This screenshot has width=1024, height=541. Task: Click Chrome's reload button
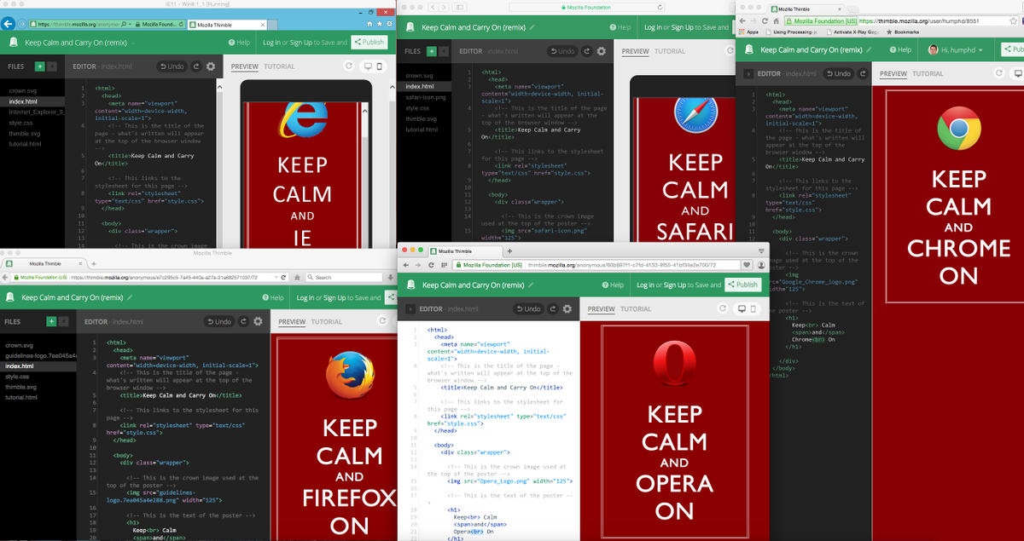(x=765, y=20)
